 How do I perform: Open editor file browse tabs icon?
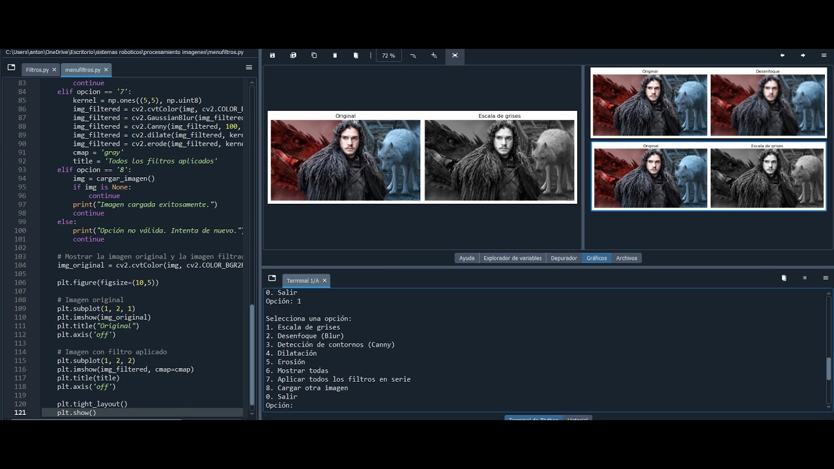[11, 67]
